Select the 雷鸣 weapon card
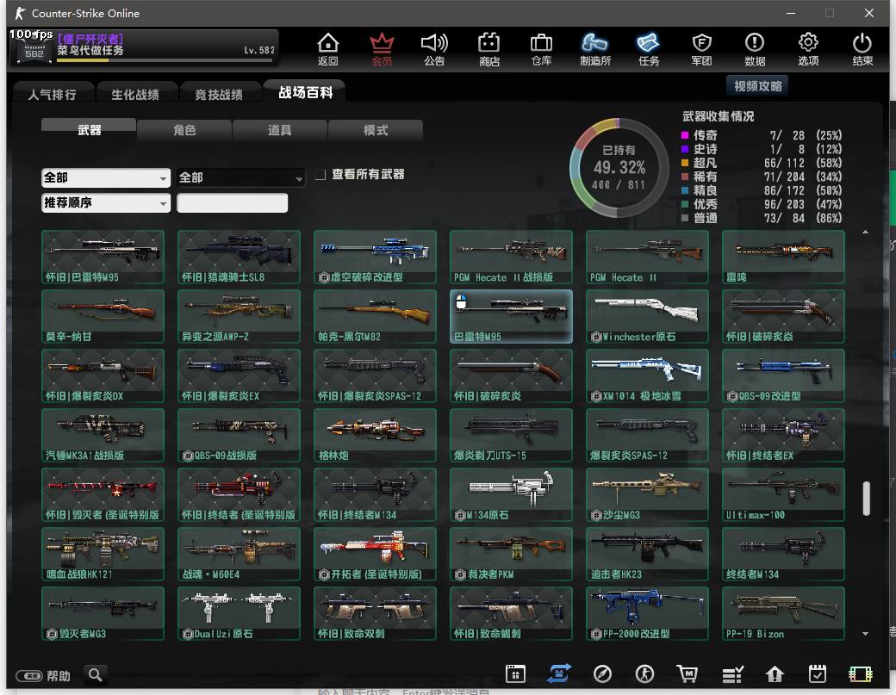 783,257
